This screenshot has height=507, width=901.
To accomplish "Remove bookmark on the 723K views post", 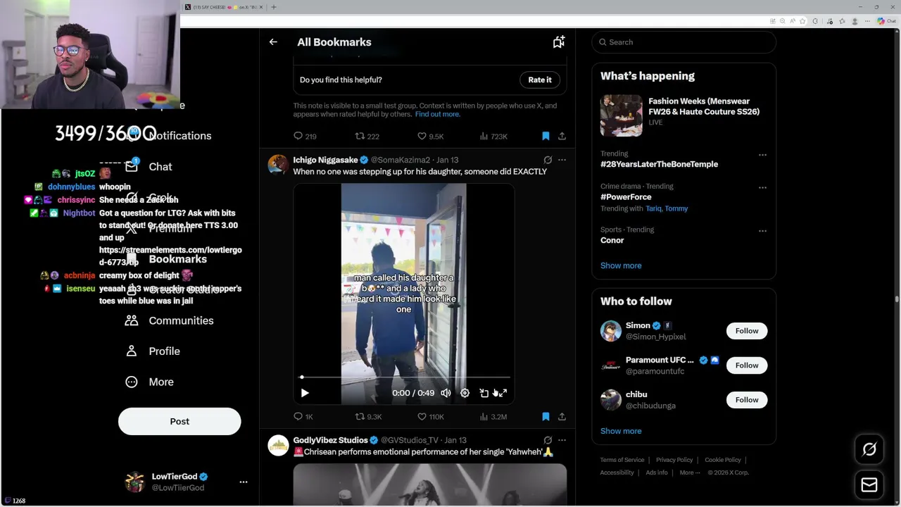I will tap(546, 136).
